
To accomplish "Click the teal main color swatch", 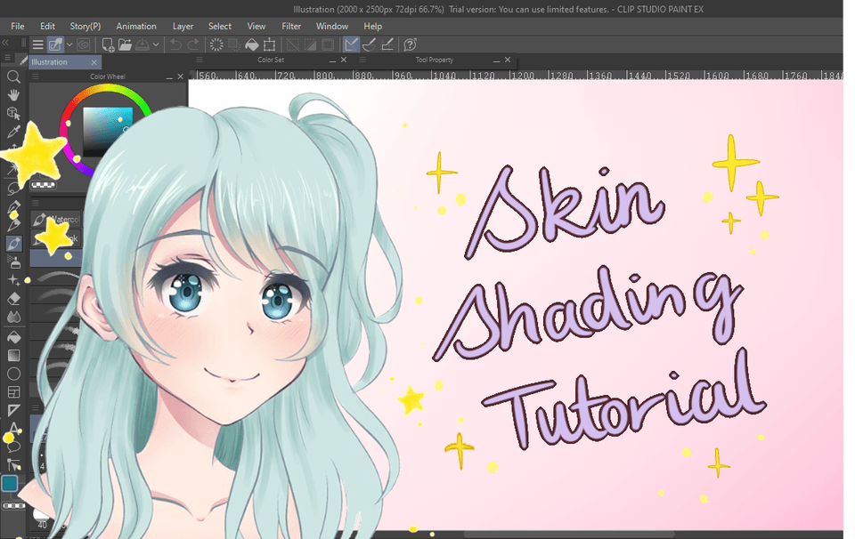I will (x=10, y=484).
